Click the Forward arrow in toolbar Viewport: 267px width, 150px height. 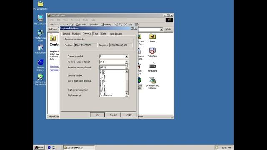click(64, 25)
